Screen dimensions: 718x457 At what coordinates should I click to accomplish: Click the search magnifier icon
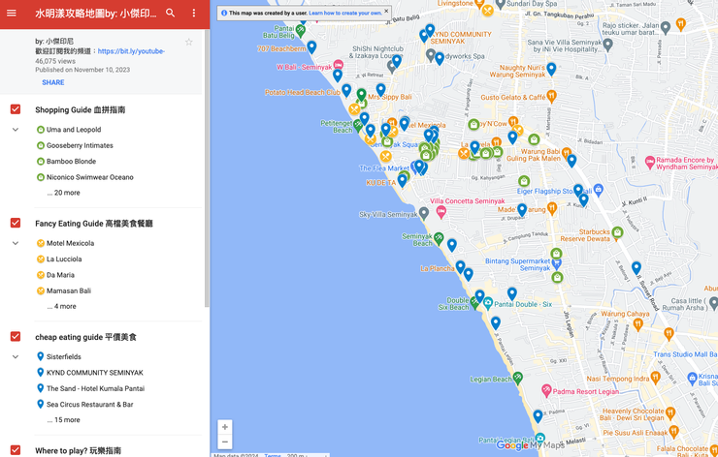click(x=170, y=14)
